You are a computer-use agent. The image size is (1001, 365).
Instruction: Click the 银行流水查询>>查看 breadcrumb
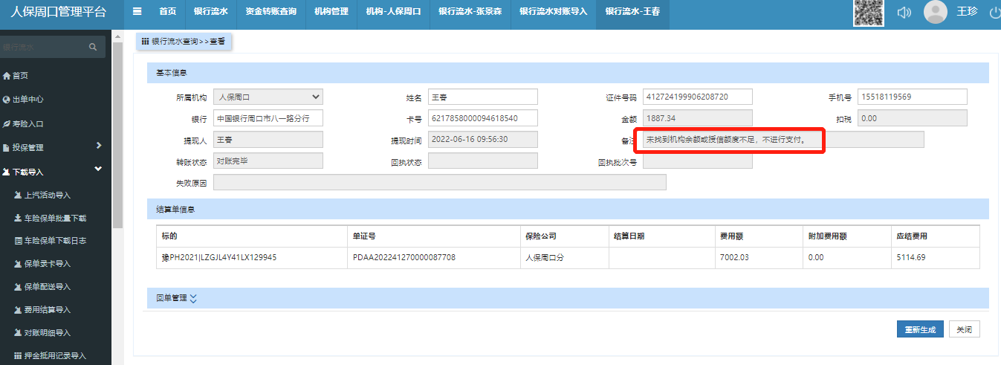[x=184, y=42]
